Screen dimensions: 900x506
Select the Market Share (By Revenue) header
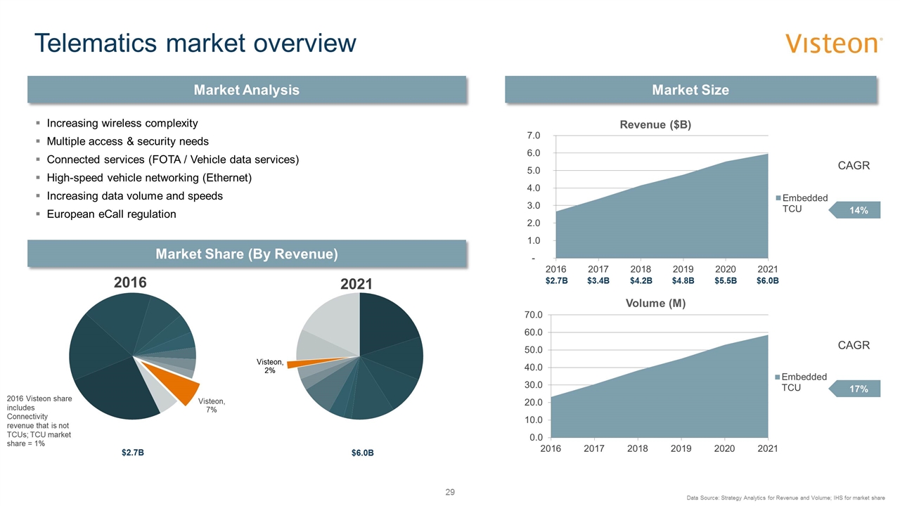pyautogui.click(x=247, y=253)
